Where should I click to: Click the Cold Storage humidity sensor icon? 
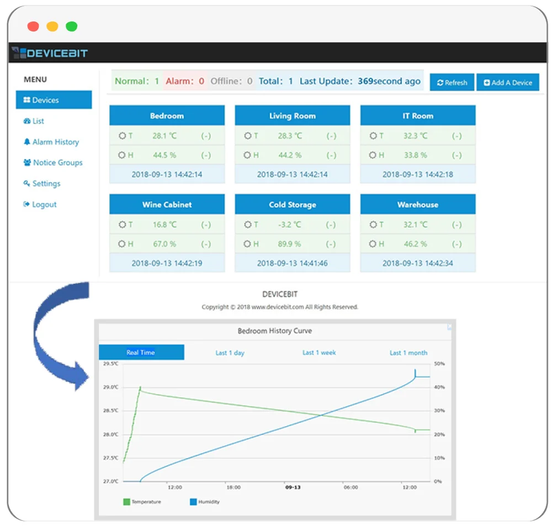coord(247,243)
